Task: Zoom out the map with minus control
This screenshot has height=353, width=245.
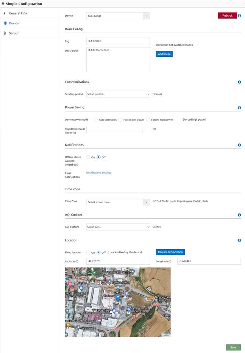Action: (x=70, y=272)
